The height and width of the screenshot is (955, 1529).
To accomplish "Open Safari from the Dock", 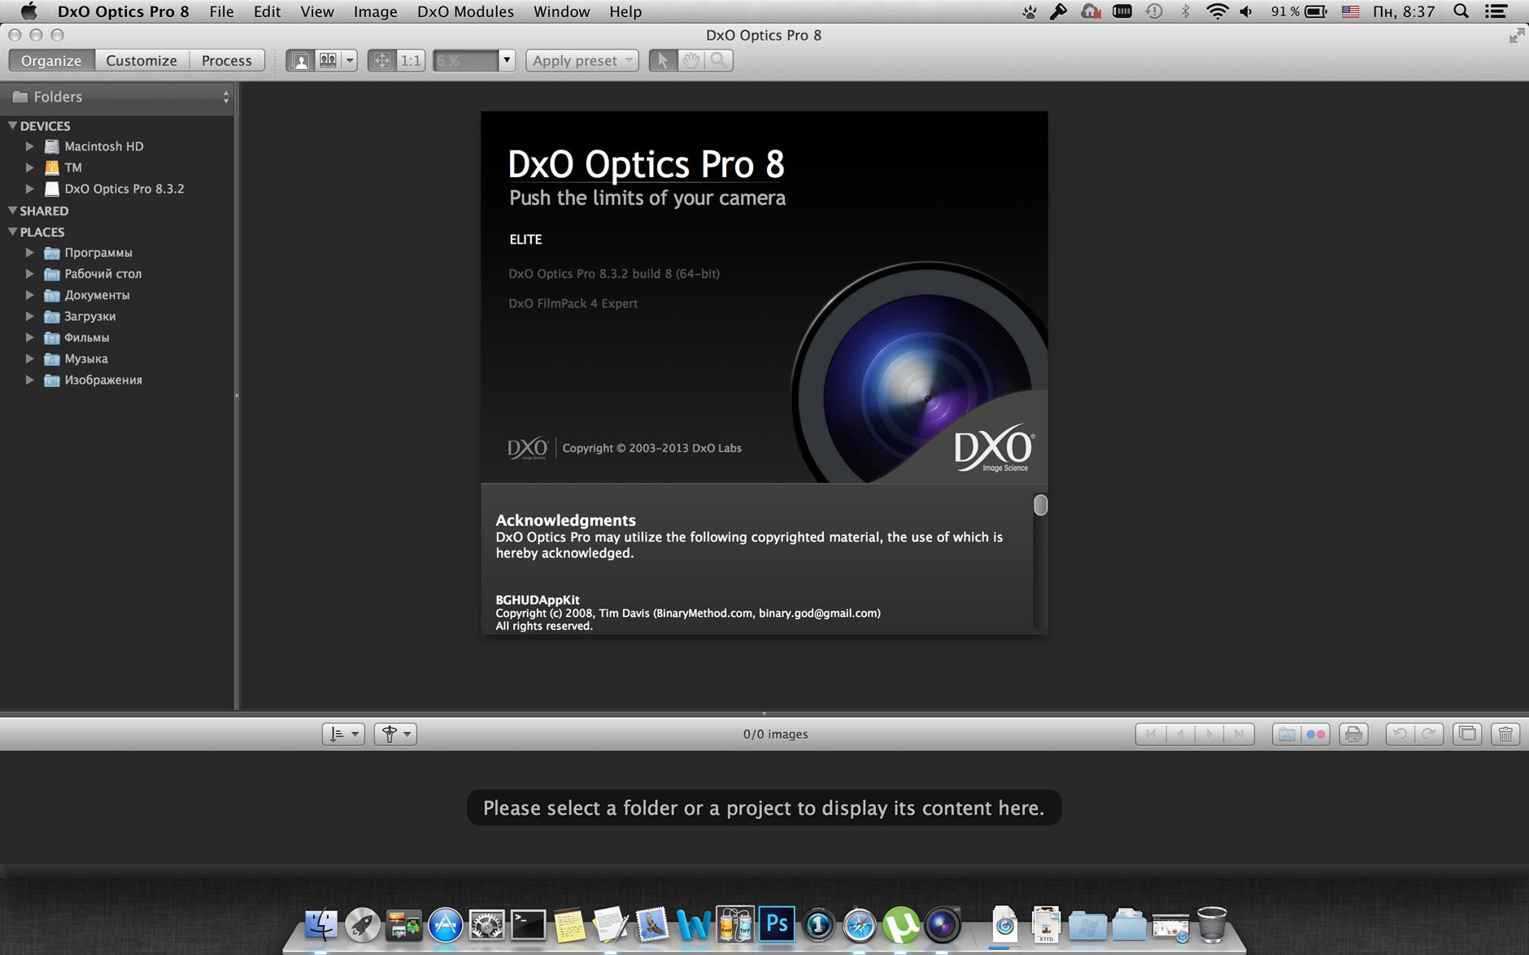I will pyautogui.click(x=860, y=925).
